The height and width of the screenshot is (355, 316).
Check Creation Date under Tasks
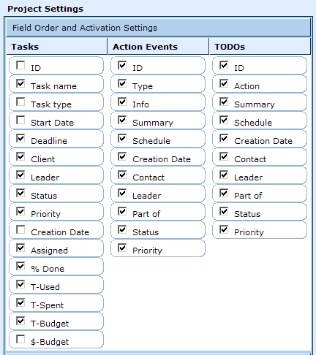pos(20,229)
